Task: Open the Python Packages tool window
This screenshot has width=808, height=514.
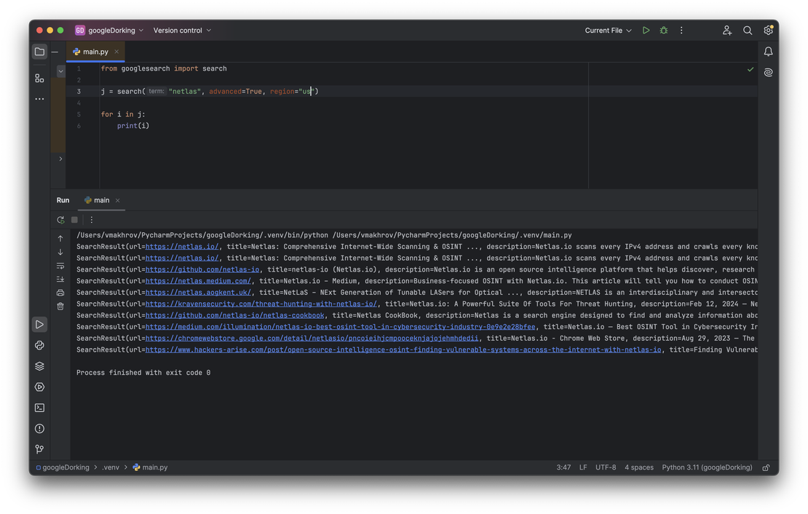Action: click(39, 366)
